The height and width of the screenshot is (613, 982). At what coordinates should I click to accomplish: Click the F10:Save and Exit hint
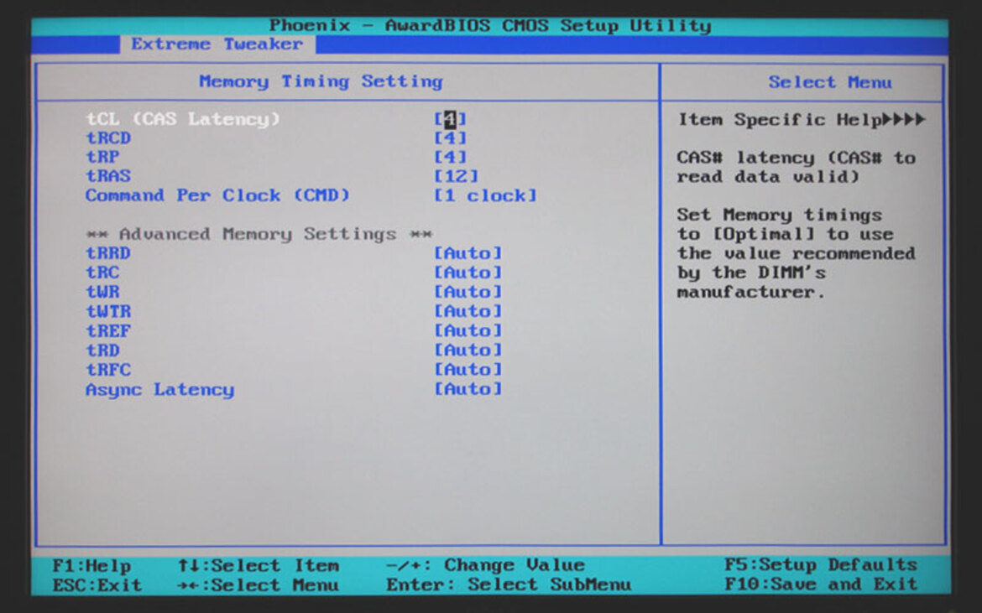click(821, 584)
